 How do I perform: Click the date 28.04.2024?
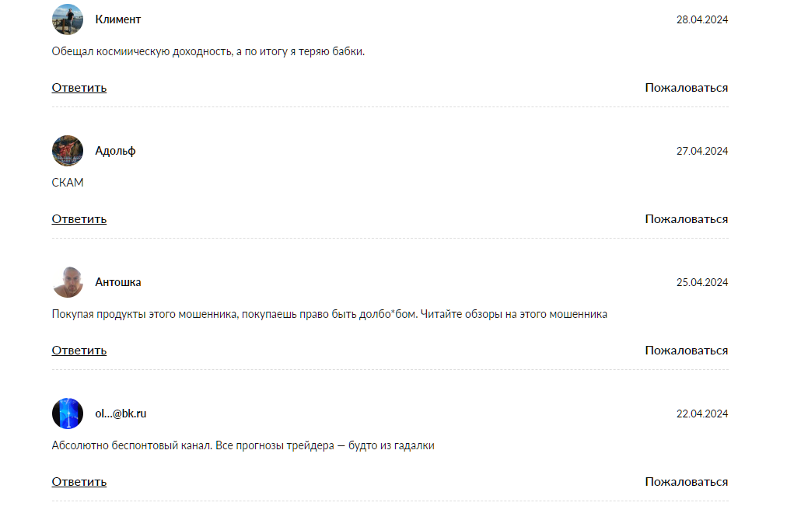coord(701,19)
